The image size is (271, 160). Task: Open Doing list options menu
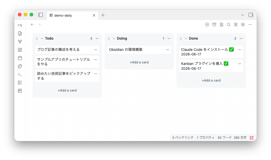pos(169,38)
